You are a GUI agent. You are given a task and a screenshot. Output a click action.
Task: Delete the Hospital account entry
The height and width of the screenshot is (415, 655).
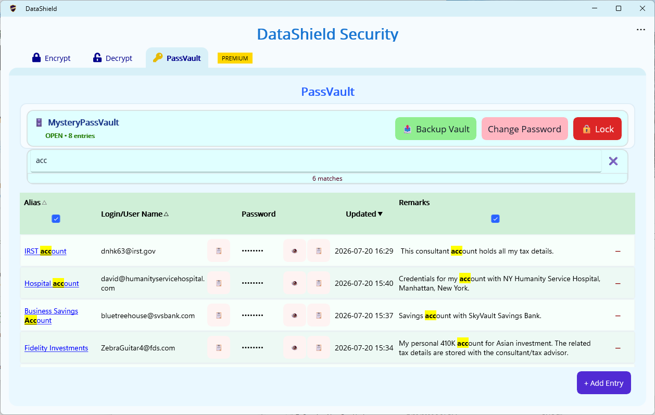[x=618, y=283]
